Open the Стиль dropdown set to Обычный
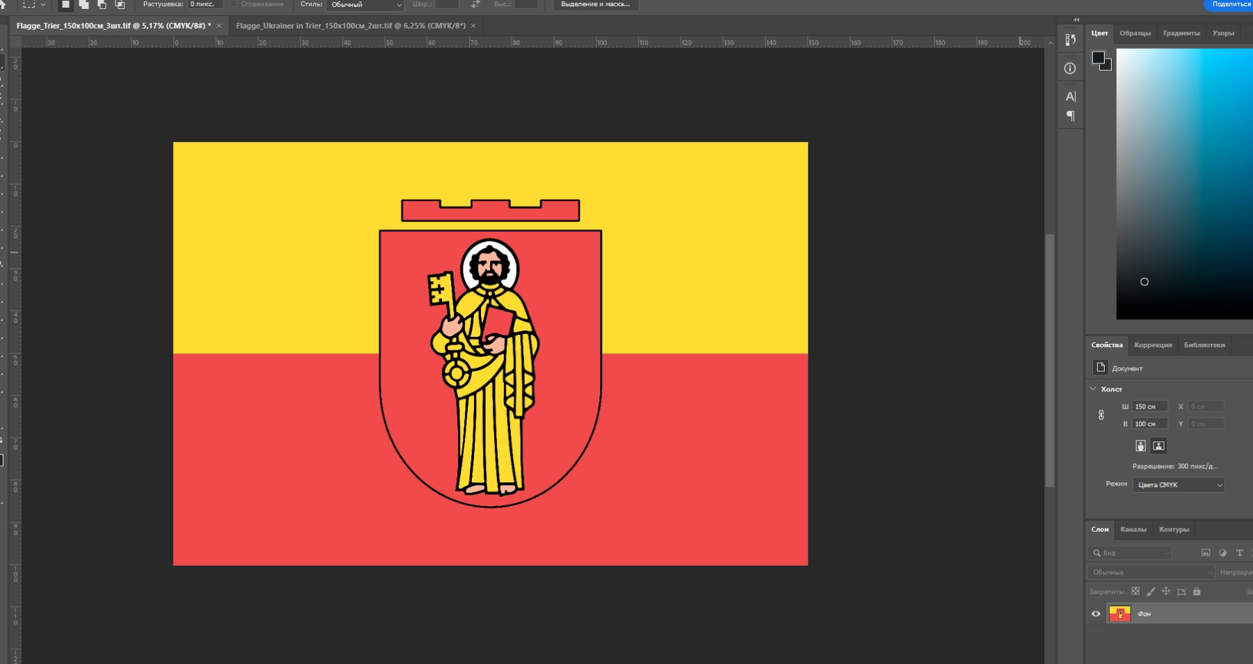This screenshot has height=664, width=1253. (x=365, y=5)
